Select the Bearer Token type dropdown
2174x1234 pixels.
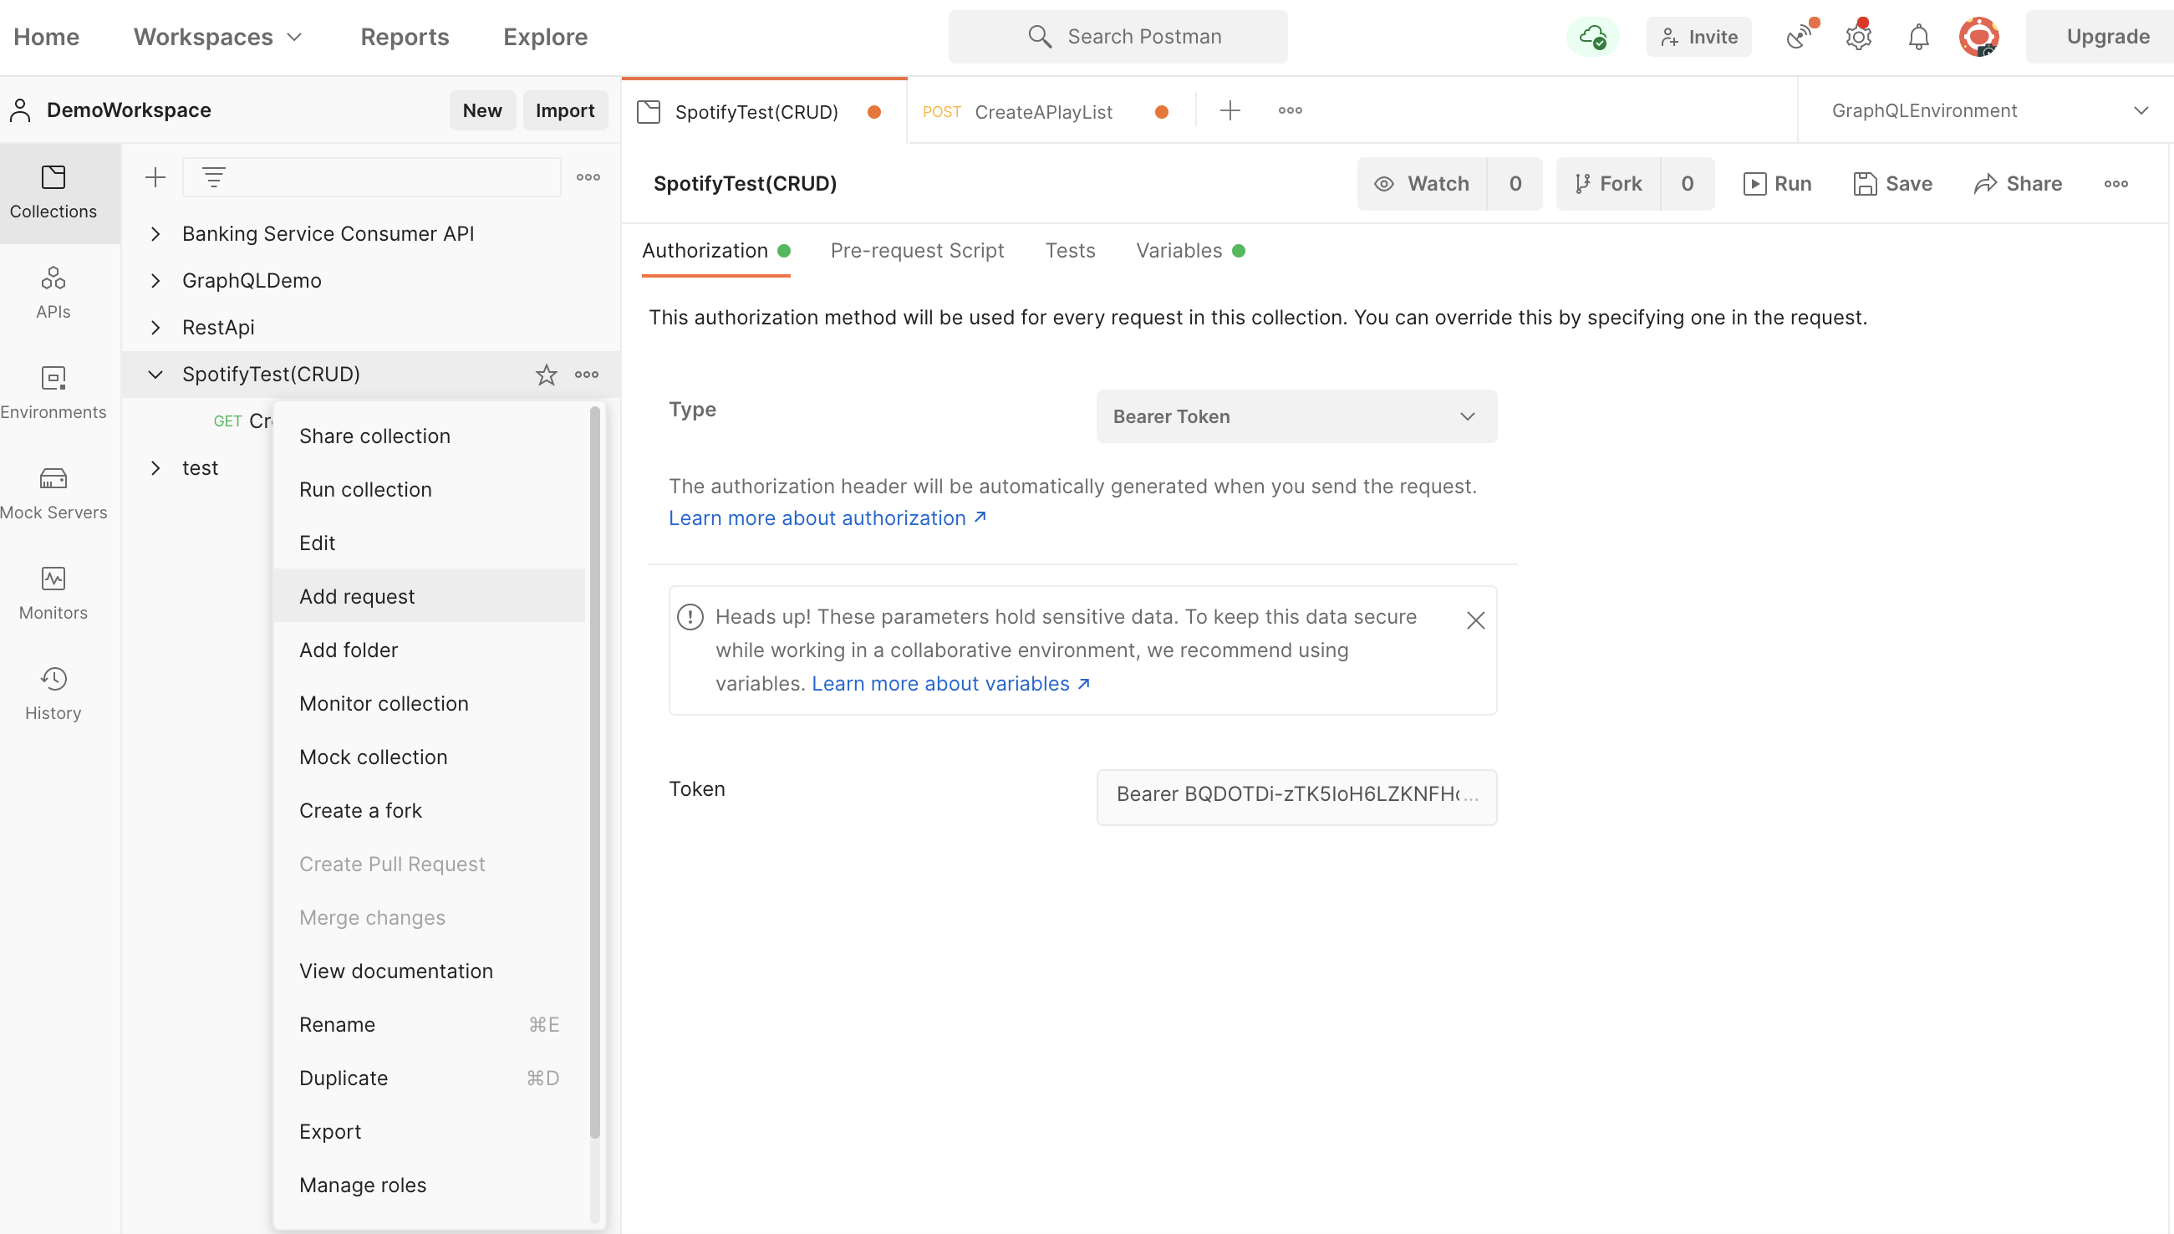pos(1293,416)
